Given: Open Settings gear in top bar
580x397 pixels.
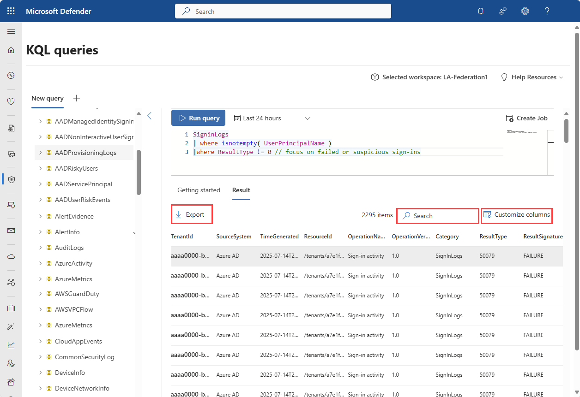Looking at the screenshot, I should [525, 11].
